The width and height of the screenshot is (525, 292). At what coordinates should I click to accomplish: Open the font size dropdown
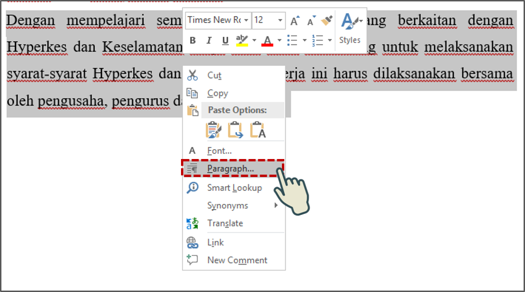(x=280, y=20)
